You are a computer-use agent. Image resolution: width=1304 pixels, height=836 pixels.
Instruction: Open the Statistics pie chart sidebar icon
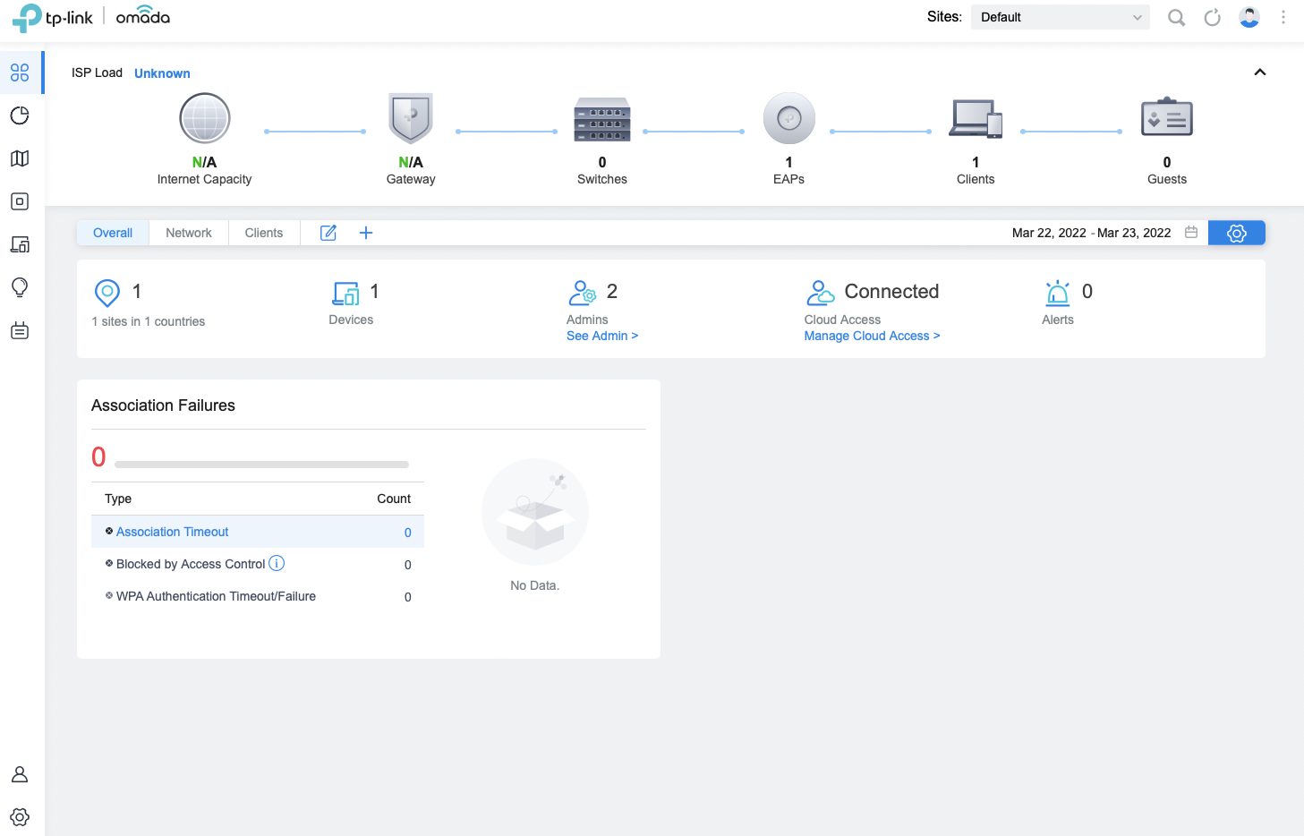pos(20,115)
